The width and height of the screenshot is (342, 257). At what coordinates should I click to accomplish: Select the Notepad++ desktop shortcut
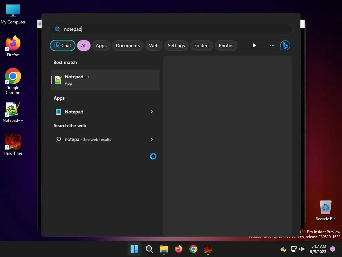(13, 112)
